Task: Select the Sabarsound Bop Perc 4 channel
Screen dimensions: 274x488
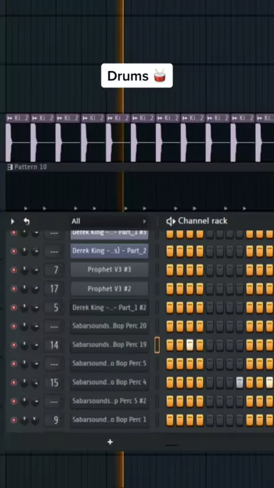Action: (x=109, y=382)
